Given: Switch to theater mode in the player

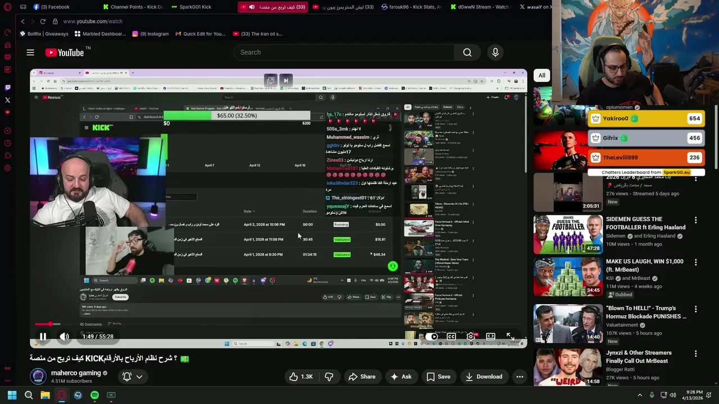Looking at the screenshot, I should click(490, 337).
